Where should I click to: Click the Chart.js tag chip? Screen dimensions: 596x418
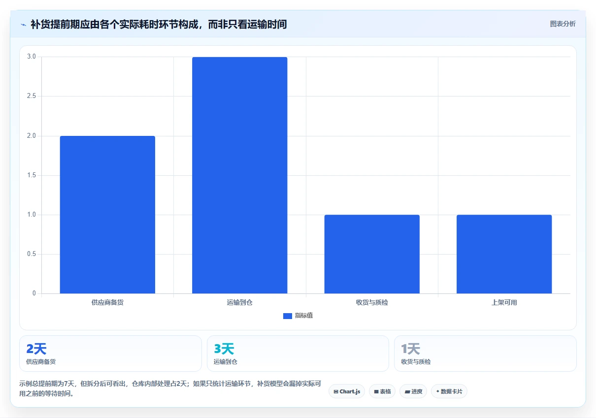point(347,391)
